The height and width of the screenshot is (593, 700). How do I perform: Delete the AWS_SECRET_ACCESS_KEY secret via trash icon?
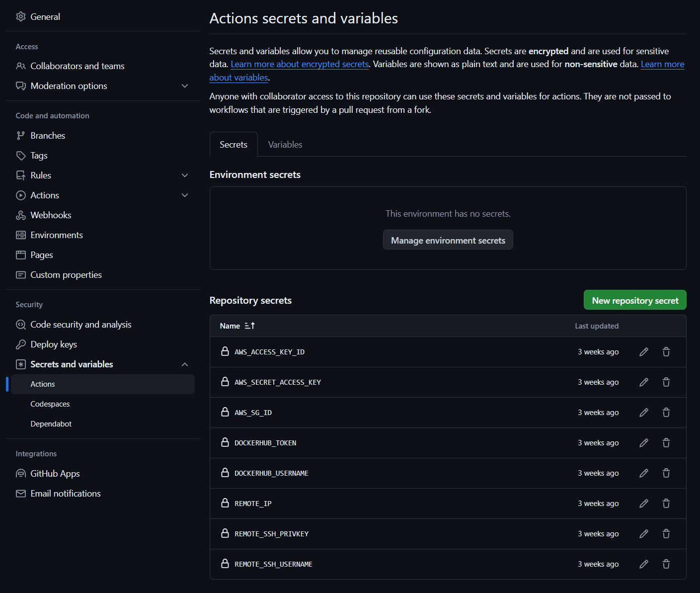tap(666, 382)
